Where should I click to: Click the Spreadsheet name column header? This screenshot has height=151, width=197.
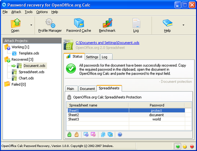98,105
